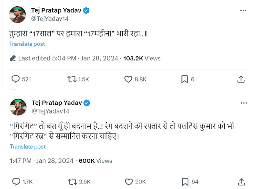Open first tweet's profile picture
The image size is (254, 189).
coord(18,14)
